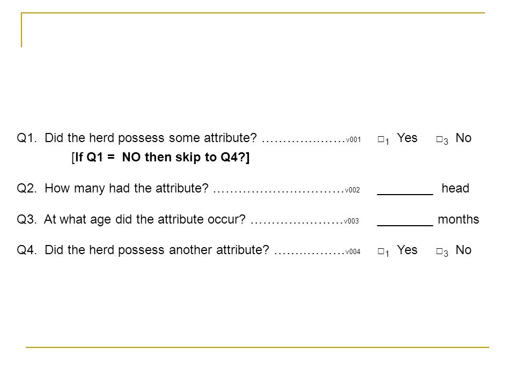Click the Q1 question number label
This screenshot has height=386, width=515.
coord(27,138)
